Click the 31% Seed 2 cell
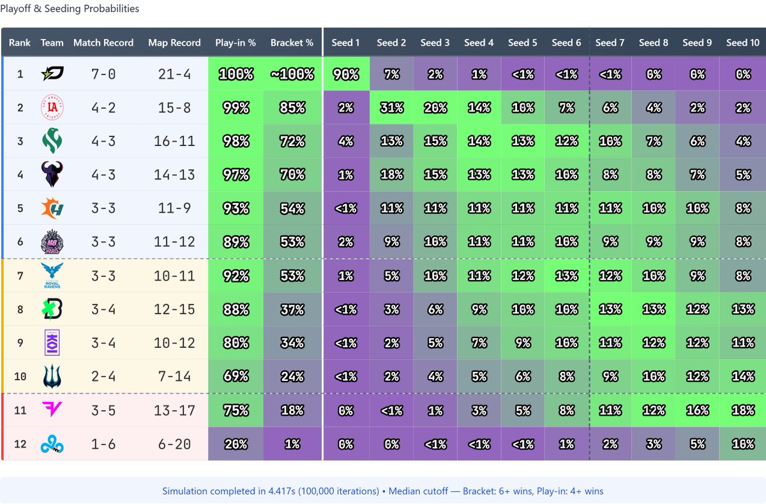766x504 pixels. [391, 107]
